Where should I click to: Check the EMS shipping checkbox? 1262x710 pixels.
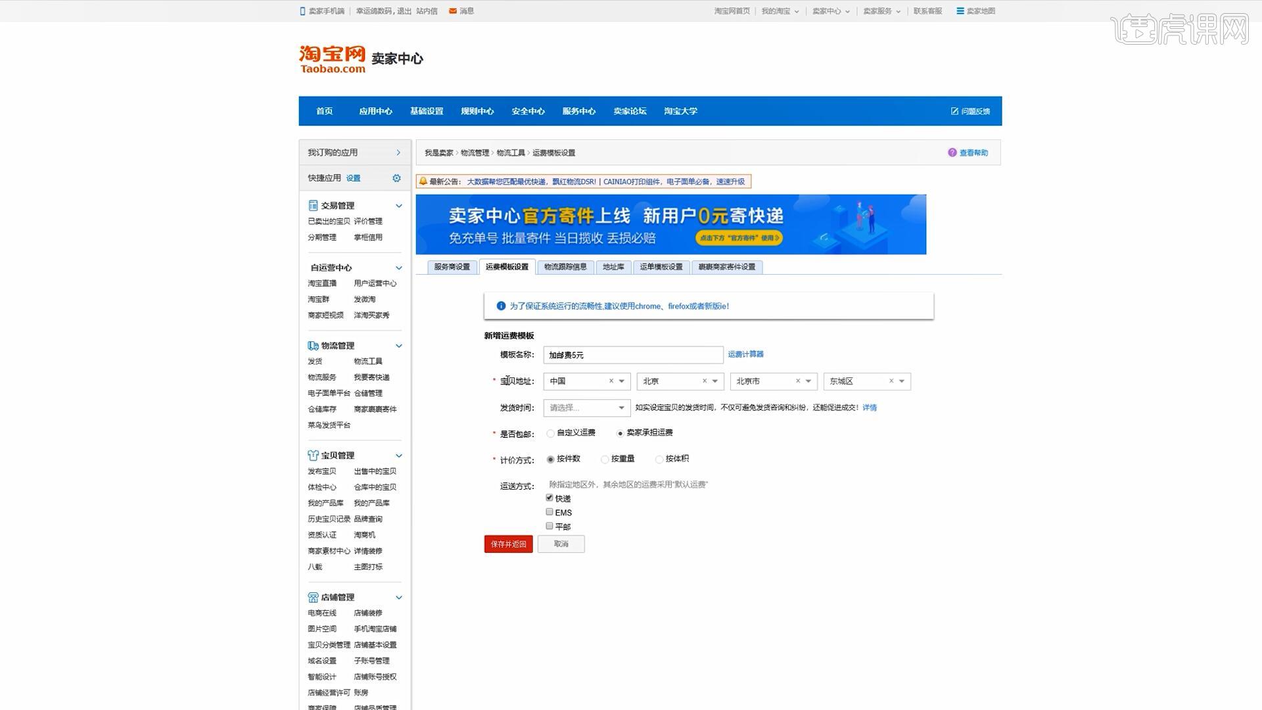(549, 512)
